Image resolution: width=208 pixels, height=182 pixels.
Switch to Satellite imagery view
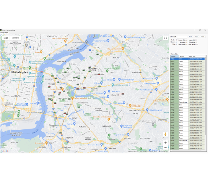tap(15, 38)
